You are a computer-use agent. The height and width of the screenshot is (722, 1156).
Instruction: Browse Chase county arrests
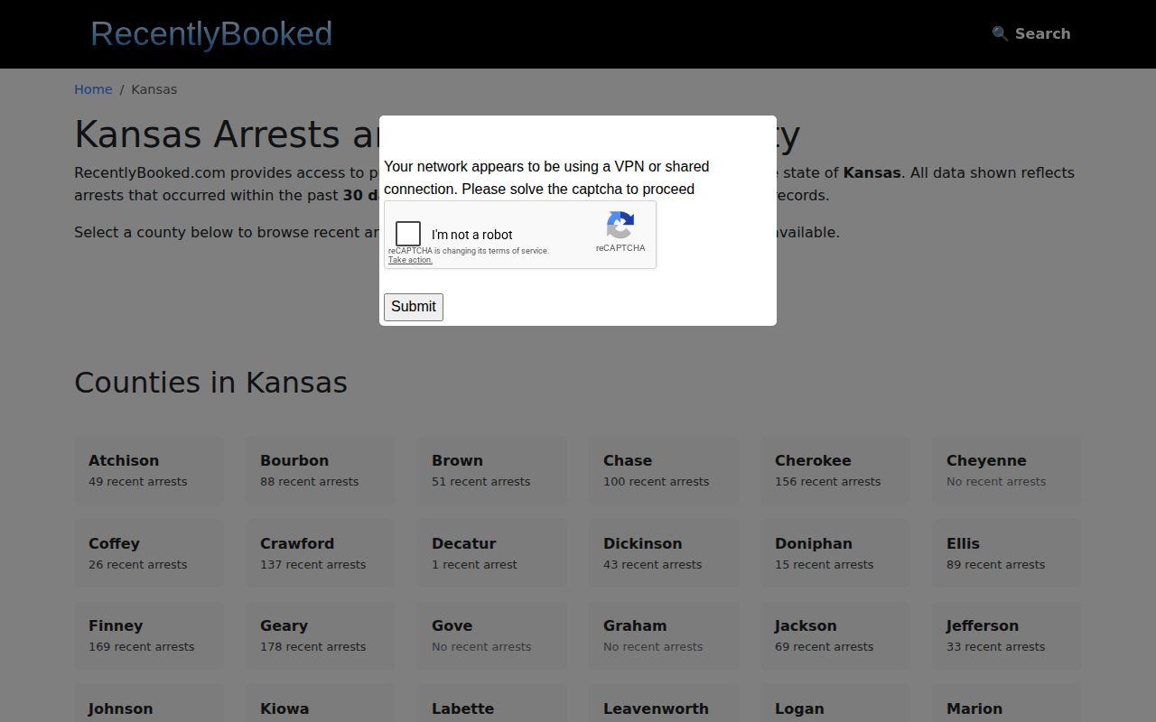tap(664, 470)
